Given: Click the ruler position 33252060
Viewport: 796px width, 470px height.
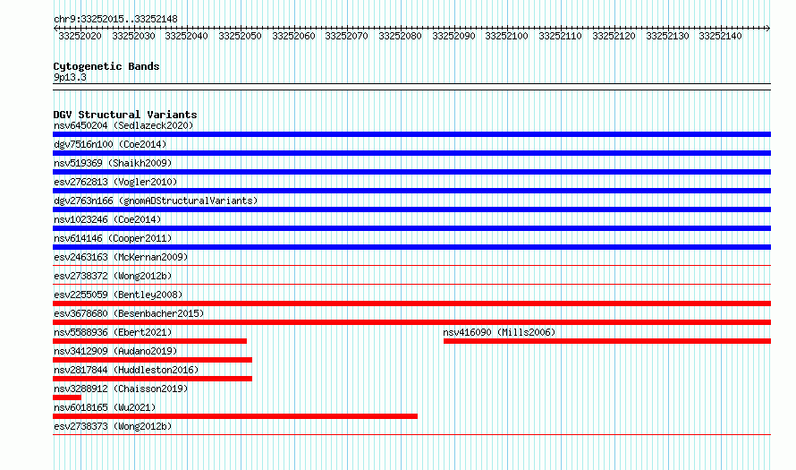Looking at the screenshot, I should coord(293,36).
